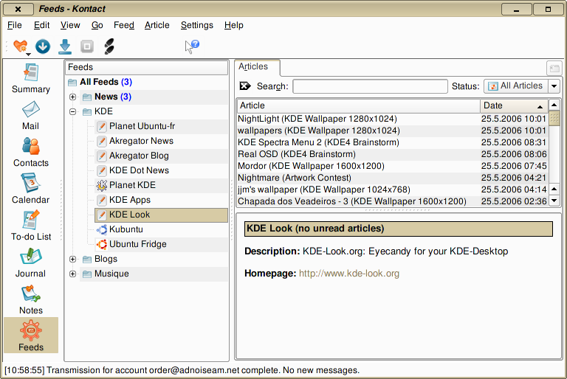Click the Feeds column header

146,67
